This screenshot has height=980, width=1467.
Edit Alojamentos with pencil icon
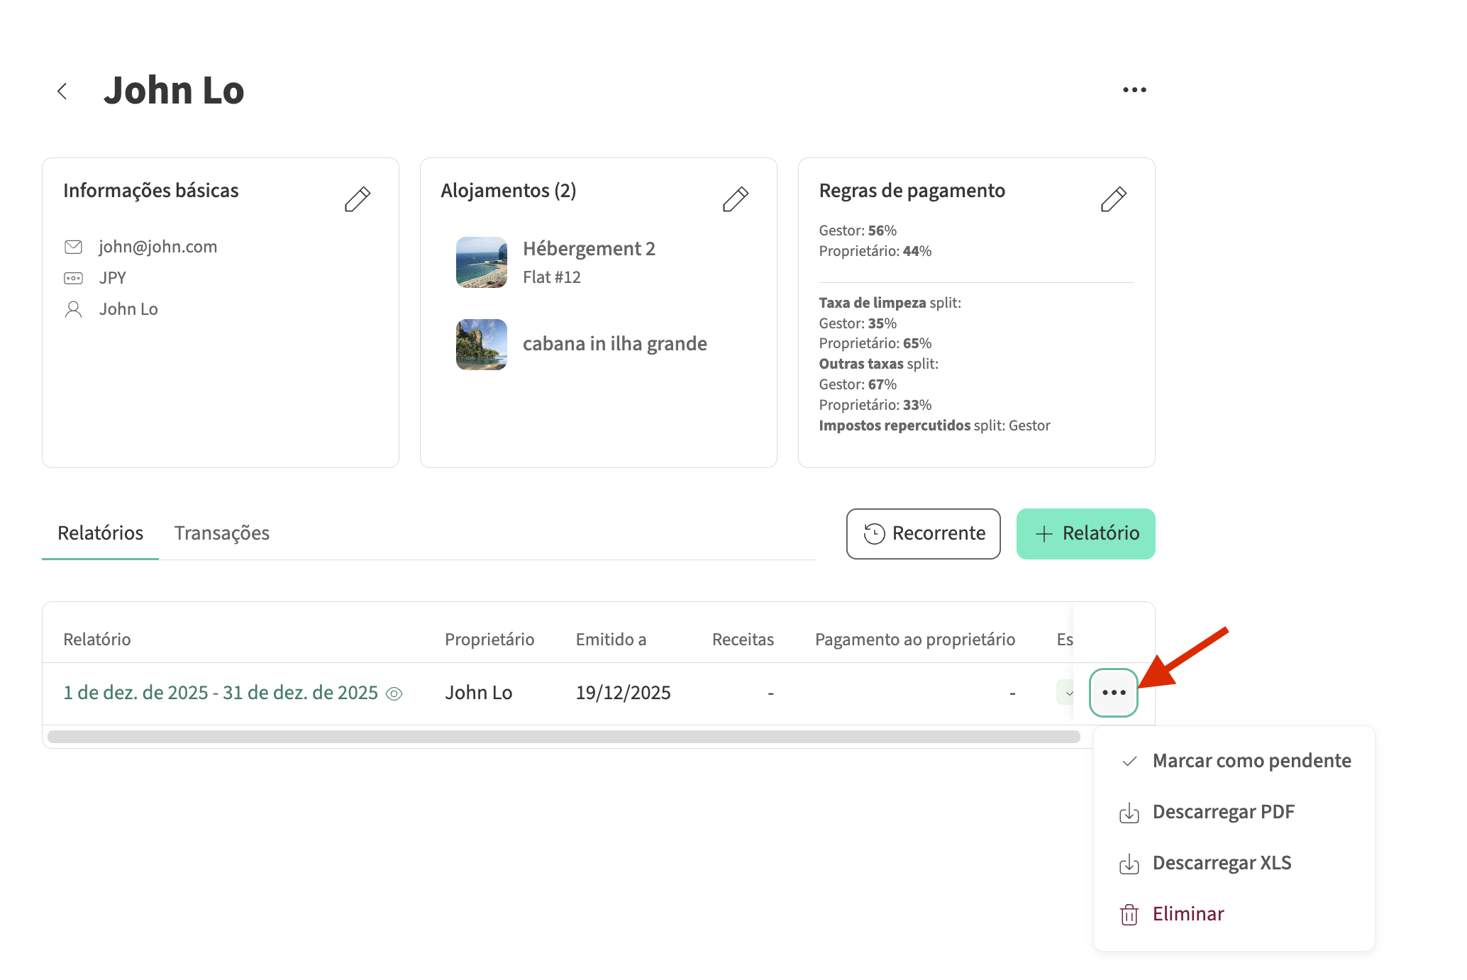(735, 199)
